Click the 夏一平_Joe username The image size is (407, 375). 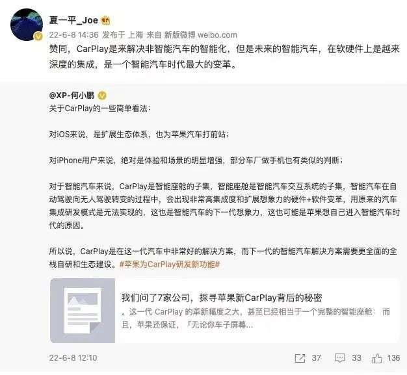[x=73, y=20]
